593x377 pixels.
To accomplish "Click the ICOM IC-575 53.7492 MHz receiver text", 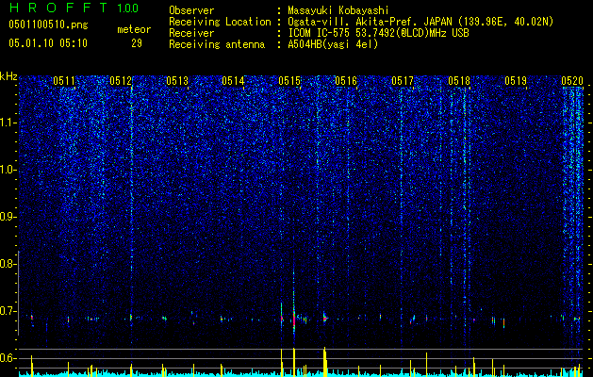I will 378,33.
